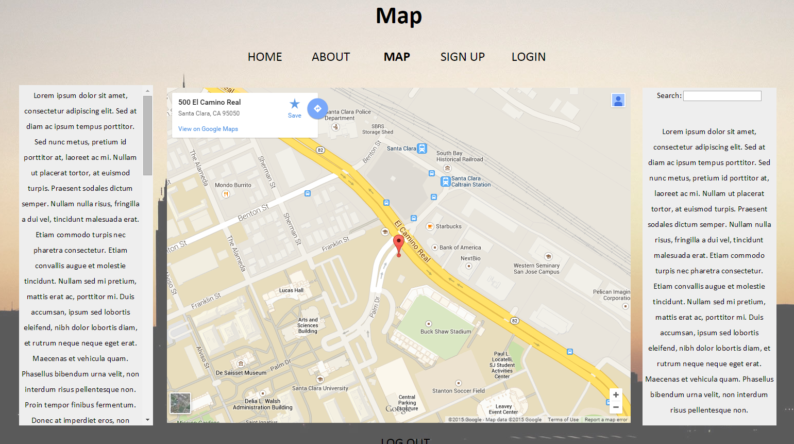
Task: Open the Google account avatar on map
Action: [x=618, y=100]
